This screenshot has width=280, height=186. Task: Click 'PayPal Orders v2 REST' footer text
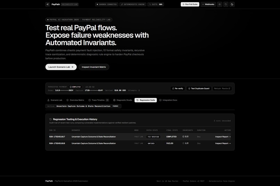(x=193, y=181)
